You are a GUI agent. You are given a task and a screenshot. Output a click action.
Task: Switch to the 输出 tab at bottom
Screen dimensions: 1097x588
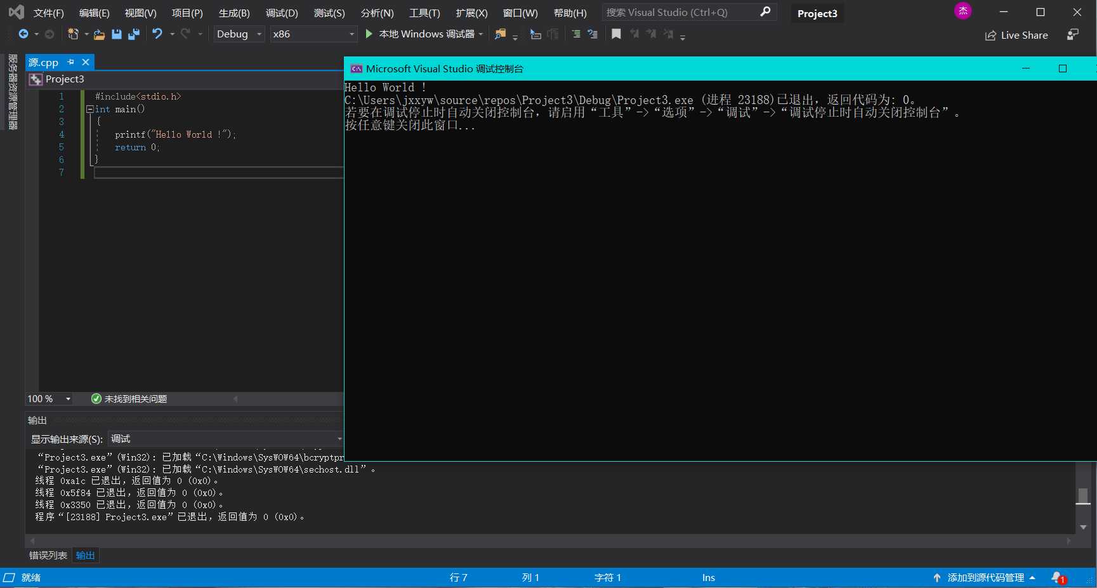point(86,556)
